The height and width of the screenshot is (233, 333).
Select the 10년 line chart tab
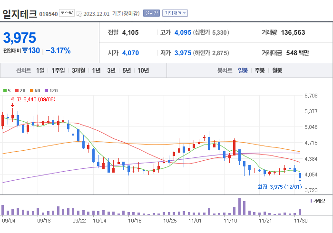[143, 70]
